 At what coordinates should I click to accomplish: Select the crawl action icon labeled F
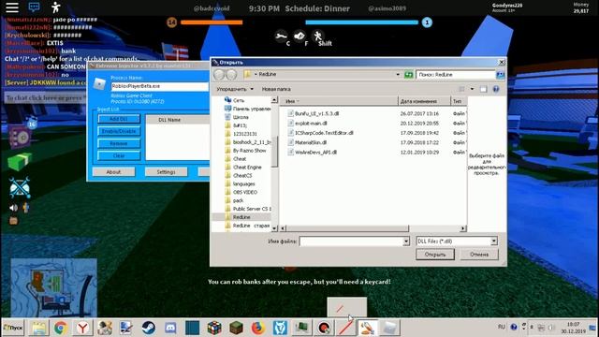click(299, 36)
